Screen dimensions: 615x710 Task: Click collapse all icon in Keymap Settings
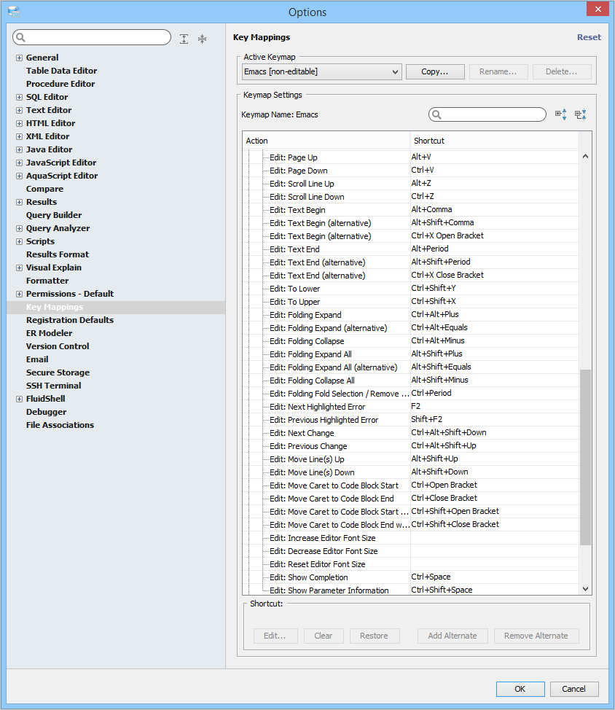click(581, 114)
